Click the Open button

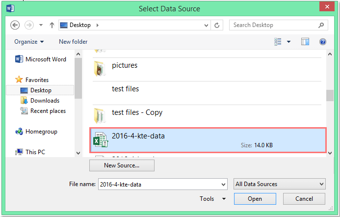[255, 199]
